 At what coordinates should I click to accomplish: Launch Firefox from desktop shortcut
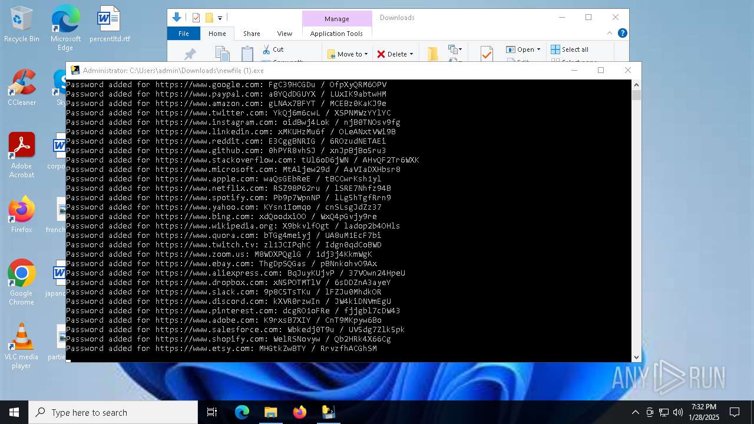click(22, 215)
